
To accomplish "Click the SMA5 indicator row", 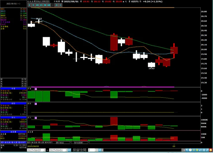I will [13, 9].
